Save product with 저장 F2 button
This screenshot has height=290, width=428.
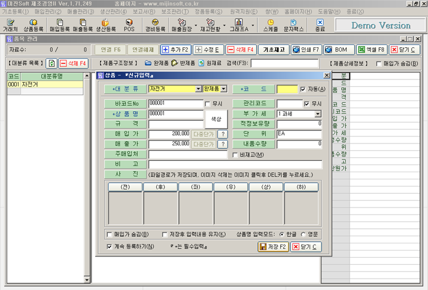(273, 247)
